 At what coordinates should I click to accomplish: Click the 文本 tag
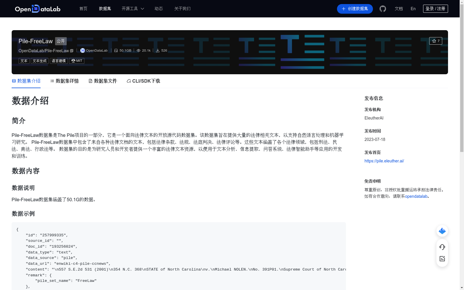(x=24, y=61)
